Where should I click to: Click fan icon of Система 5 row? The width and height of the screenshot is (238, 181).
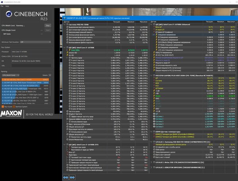[x=154, y=126]
